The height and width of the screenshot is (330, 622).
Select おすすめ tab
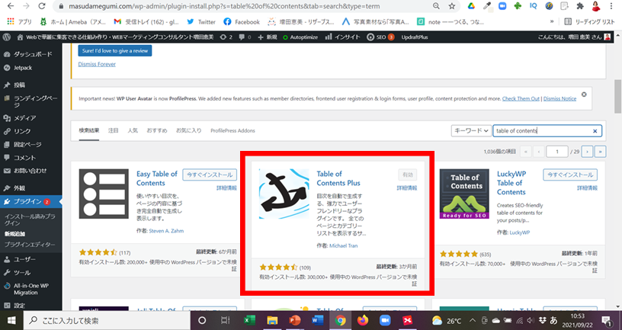157,130
